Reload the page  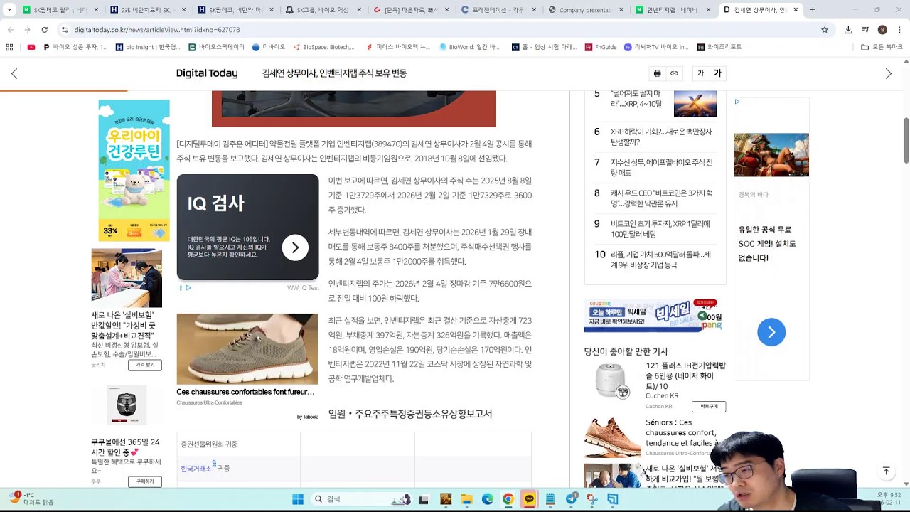click(x=44, y=30)
